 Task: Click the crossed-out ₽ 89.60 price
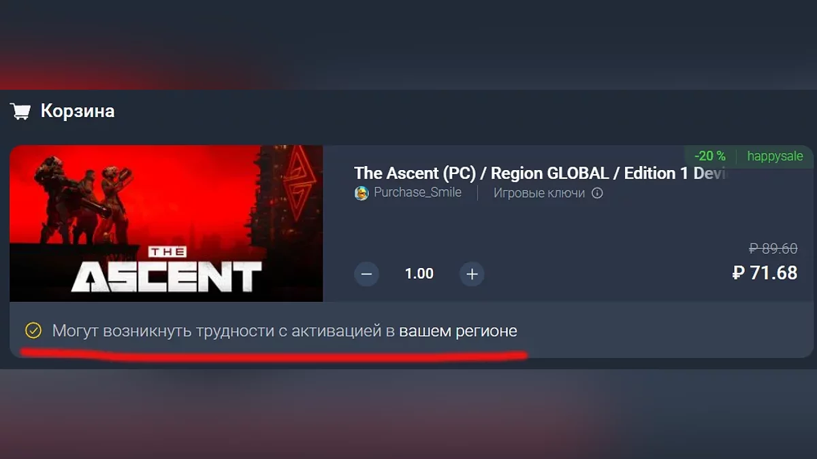(773, 249)
